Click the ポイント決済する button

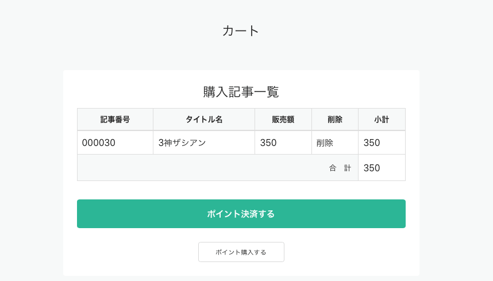tap(241, 214)
